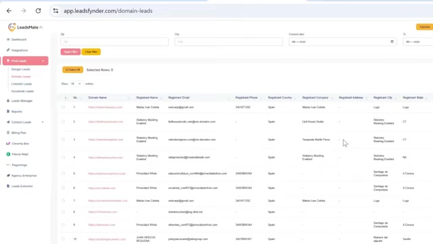The height and width of the screenshot is (244, 433).
Task: Open the Show entries count dropdown
Action: click(76, 83)
